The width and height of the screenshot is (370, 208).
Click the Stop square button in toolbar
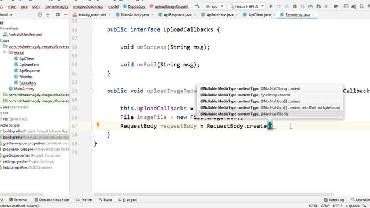326,6
